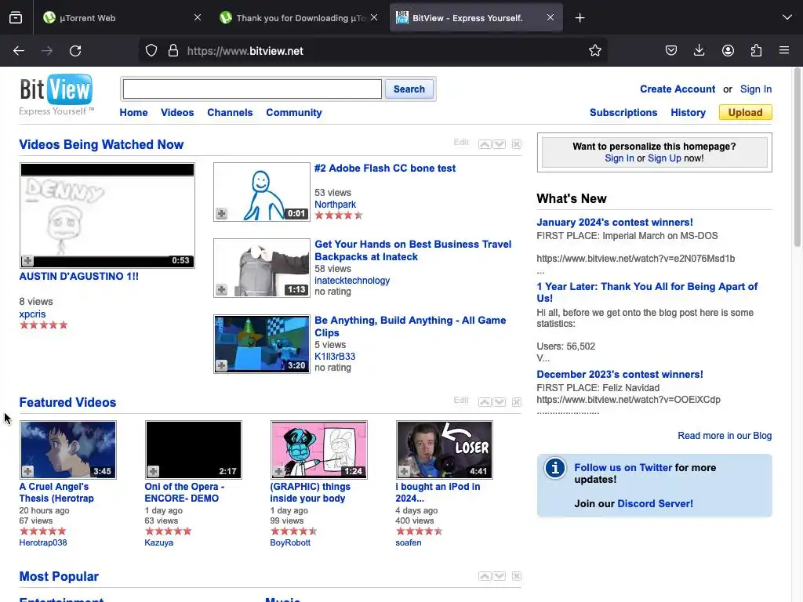Open the extensions puzzle icon

coord(756,51)
